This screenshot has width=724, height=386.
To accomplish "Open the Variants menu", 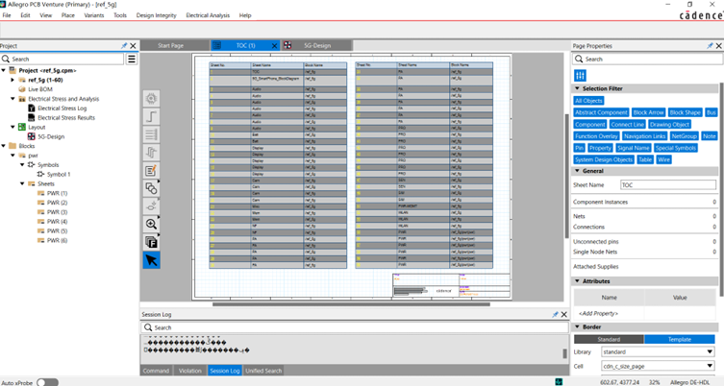I will (93, 15).
